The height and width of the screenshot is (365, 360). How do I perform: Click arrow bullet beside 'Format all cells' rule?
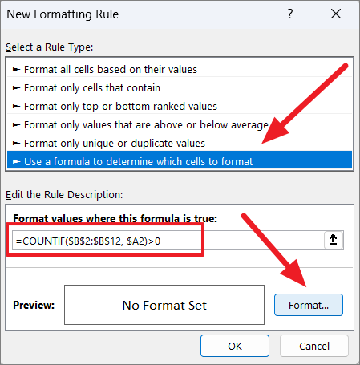[17, 70]
